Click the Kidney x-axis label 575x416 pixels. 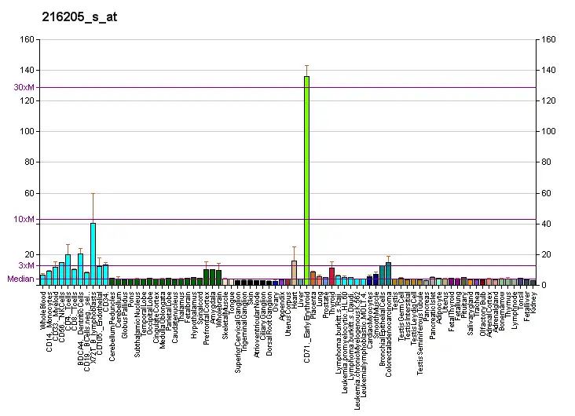coord(533,301)
